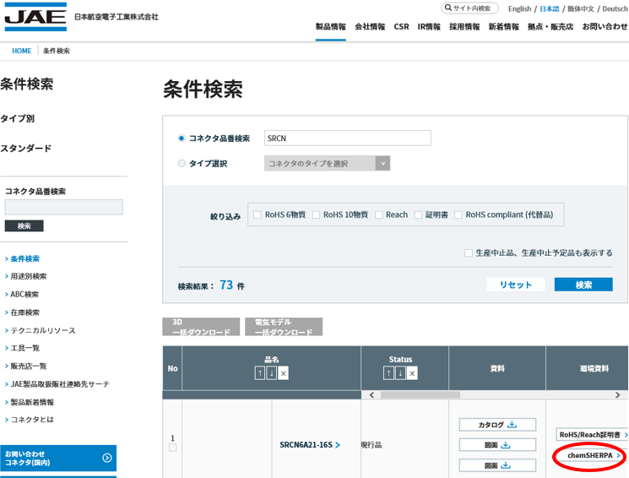This screenshot has height=478, width=629.
Task: Click the circled arrow icon on お問い合わせ banner
Action: click(x=106, y=458)
